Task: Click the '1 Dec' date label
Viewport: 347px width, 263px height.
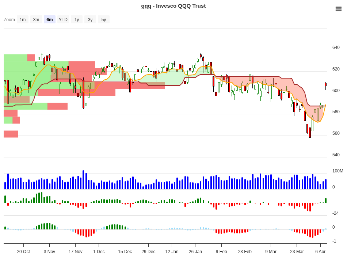Action: 99,251
